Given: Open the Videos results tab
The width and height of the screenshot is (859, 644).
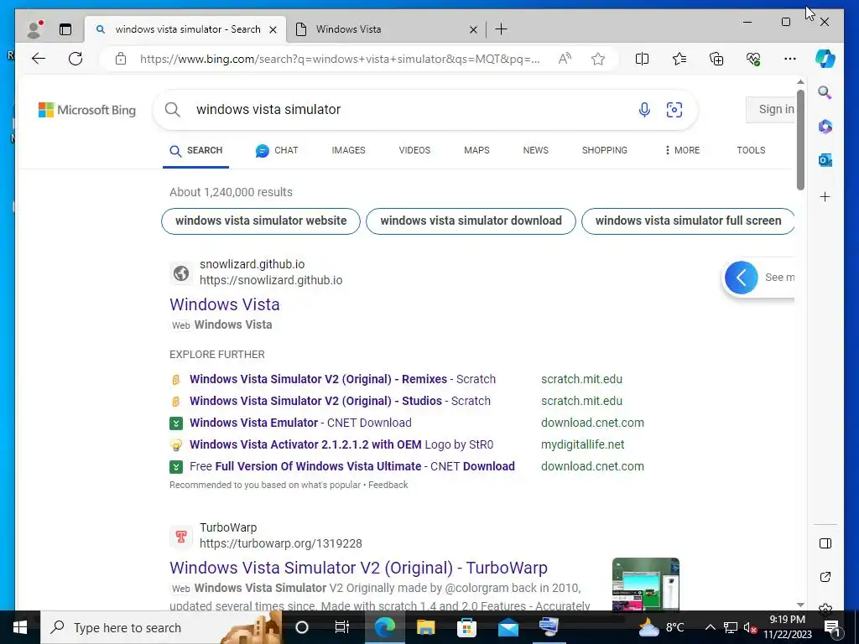Looking at the screenshot, I should pyautogui.click(x=414, y=151).
